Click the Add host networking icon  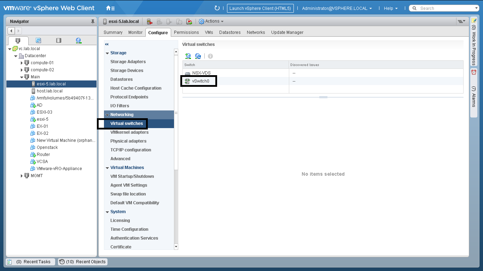point(188,56)
